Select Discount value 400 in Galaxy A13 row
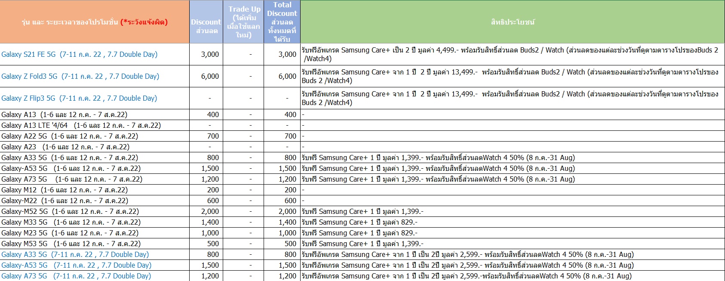This screenshot has width=725, height=281. pyautogui.click(x=206, y=114)
